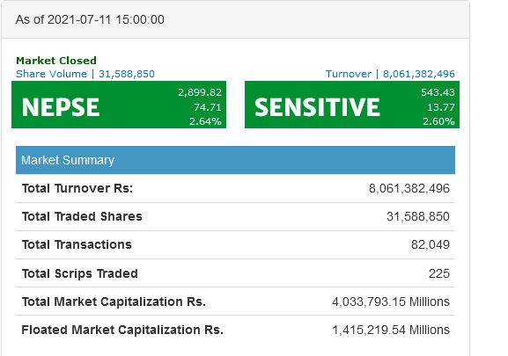Click the Market Summary header
This screenshot has width=508, height=356.
[236, 160]
